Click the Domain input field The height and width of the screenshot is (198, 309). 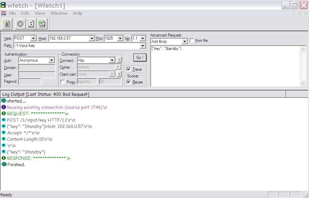pos(37,68)
